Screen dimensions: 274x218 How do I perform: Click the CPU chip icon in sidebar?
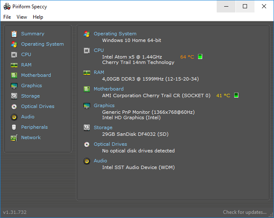14,54
